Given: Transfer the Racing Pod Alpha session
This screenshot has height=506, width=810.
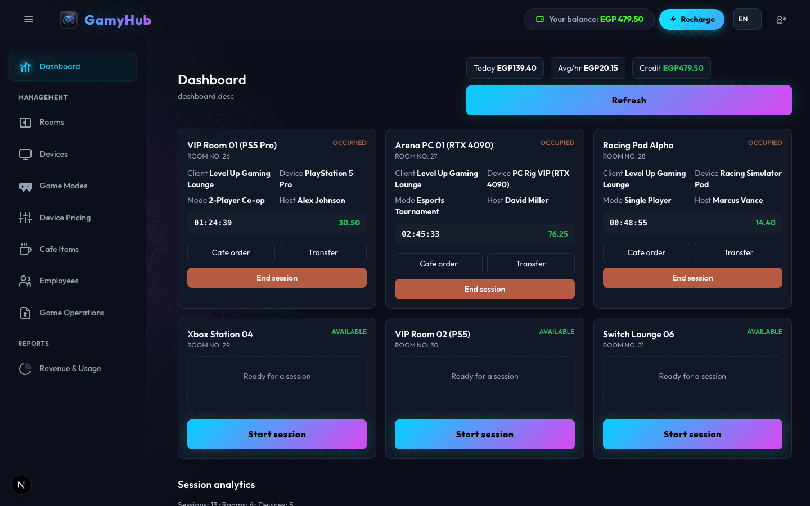Looking at the screenshot, I should click(739, 252).
